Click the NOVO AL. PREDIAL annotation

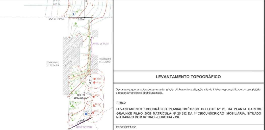(56, 19)
